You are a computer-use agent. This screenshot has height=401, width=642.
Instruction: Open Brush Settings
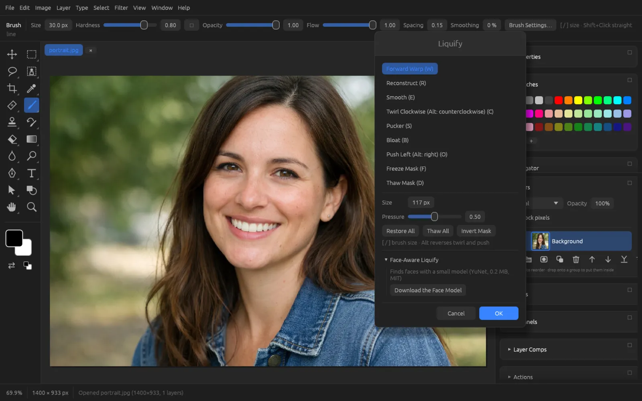tap(530, 25)
